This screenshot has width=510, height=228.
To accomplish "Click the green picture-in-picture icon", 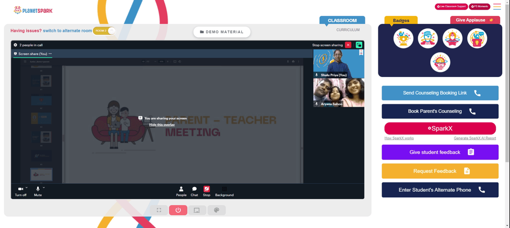I will coord(359,45).
